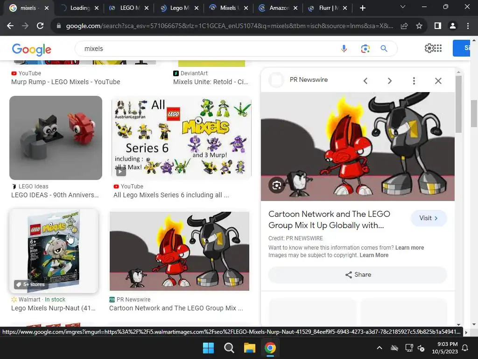This screenshot has width=478, height=359.
Task: Open Cartoon Network and LEGO Group title link
Action: pyautogui.click(x=329, y=220)
